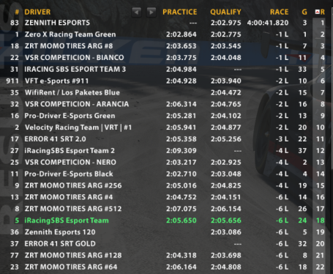Select highlighted iRacingSBS Esport Team row

pyautogui.click(x=166, y=221)
